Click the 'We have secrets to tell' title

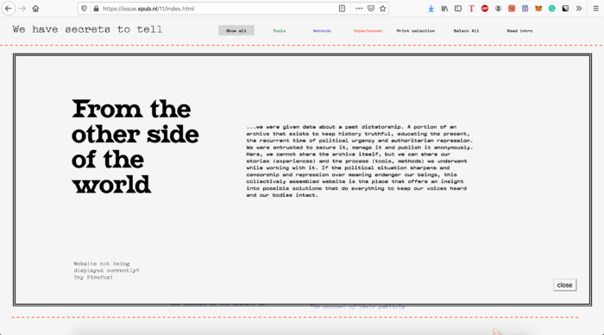coord(87,29)
